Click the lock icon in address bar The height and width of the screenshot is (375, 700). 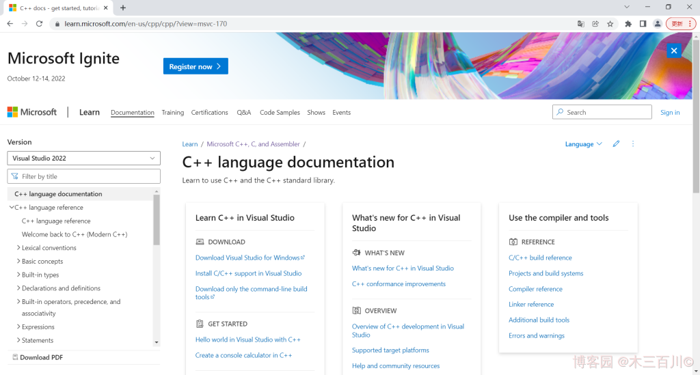tap(57, 24)
